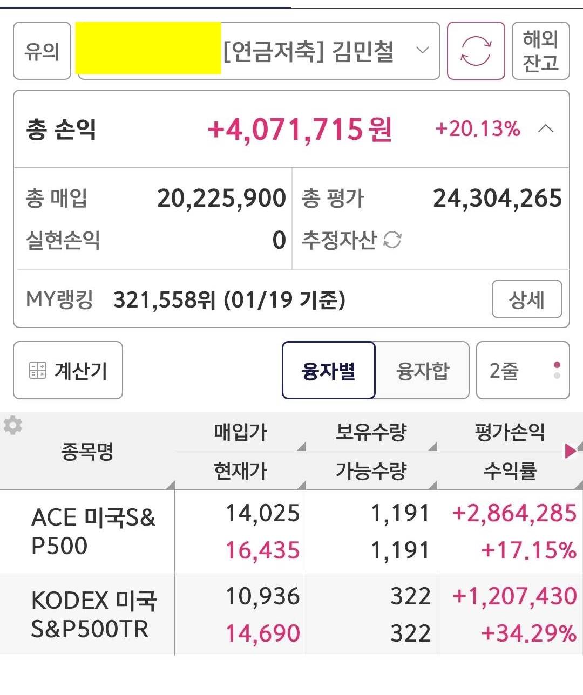Open the table settings gear icon
583x695 pixels.
pyautogui.click(x=12, y=426)
